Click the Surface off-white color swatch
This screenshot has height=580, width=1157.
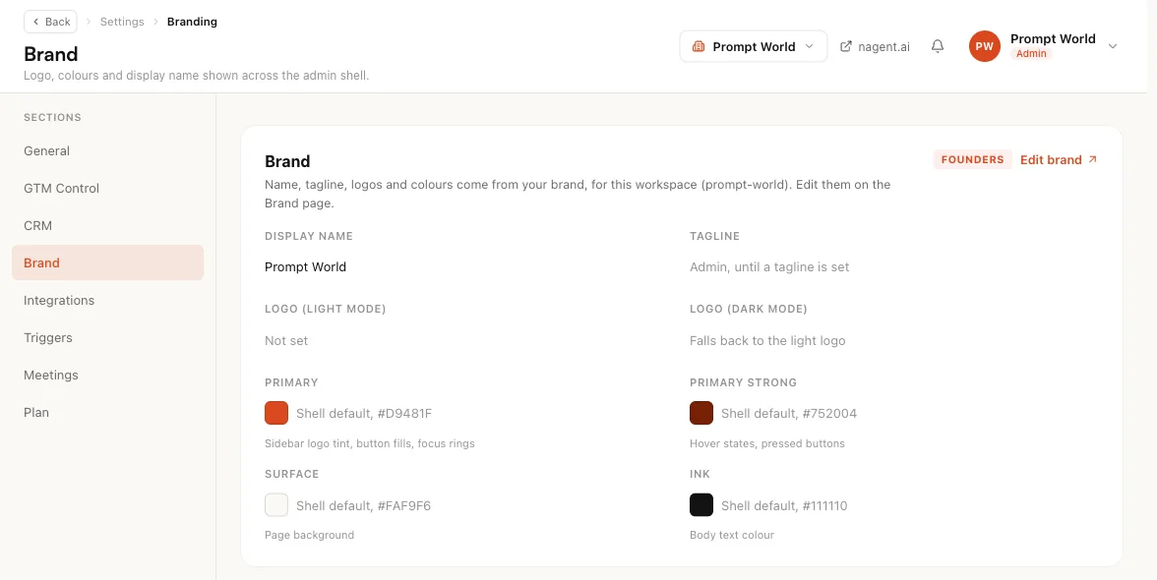click(x=276, y=505)
